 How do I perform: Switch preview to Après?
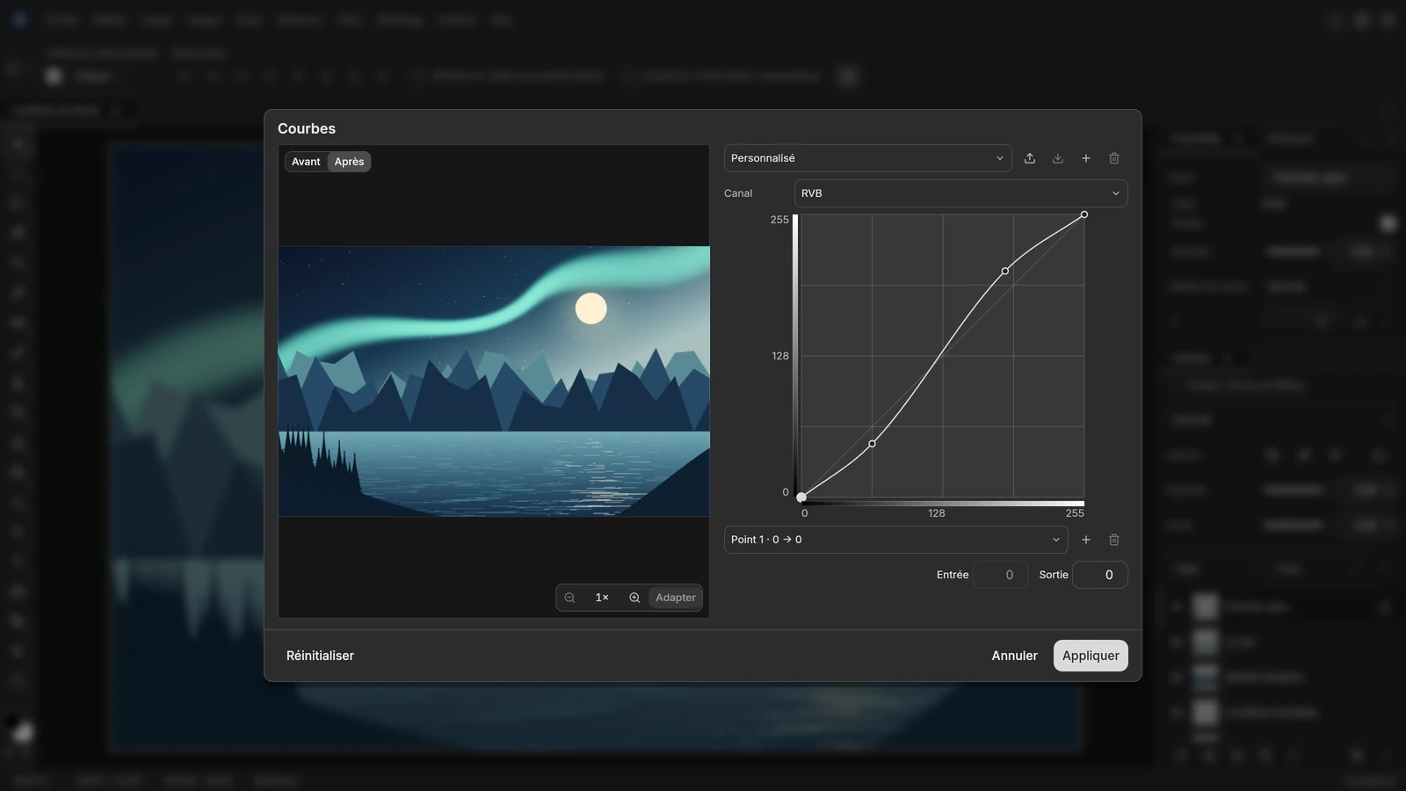pos(349,162)
